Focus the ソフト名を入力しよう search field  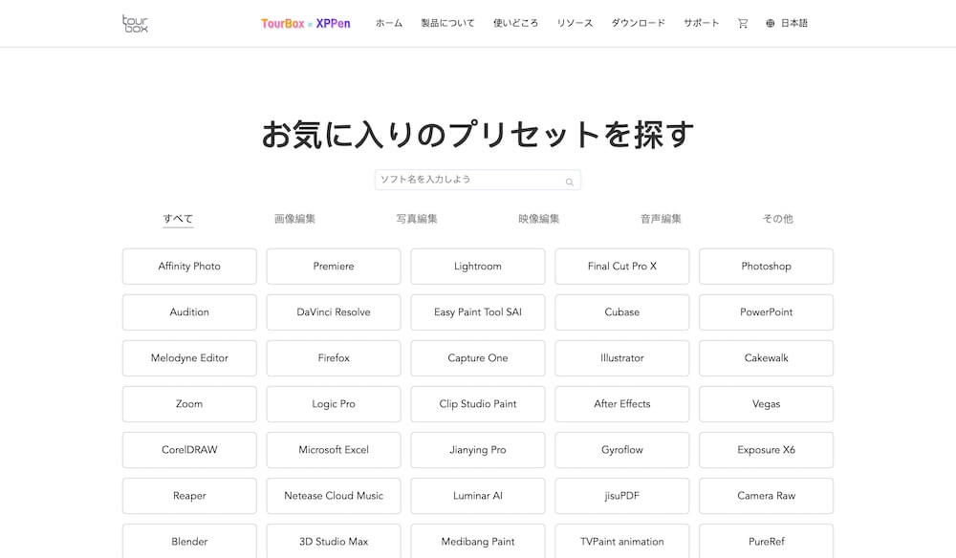477,180
